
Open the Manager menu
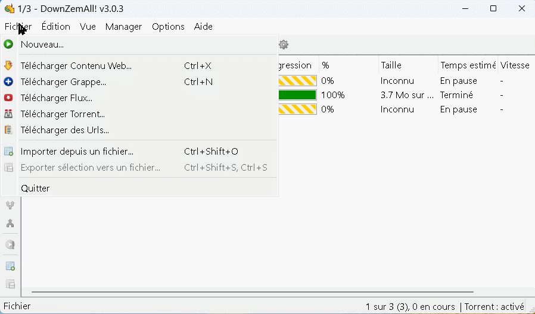[x=123, y=27]
